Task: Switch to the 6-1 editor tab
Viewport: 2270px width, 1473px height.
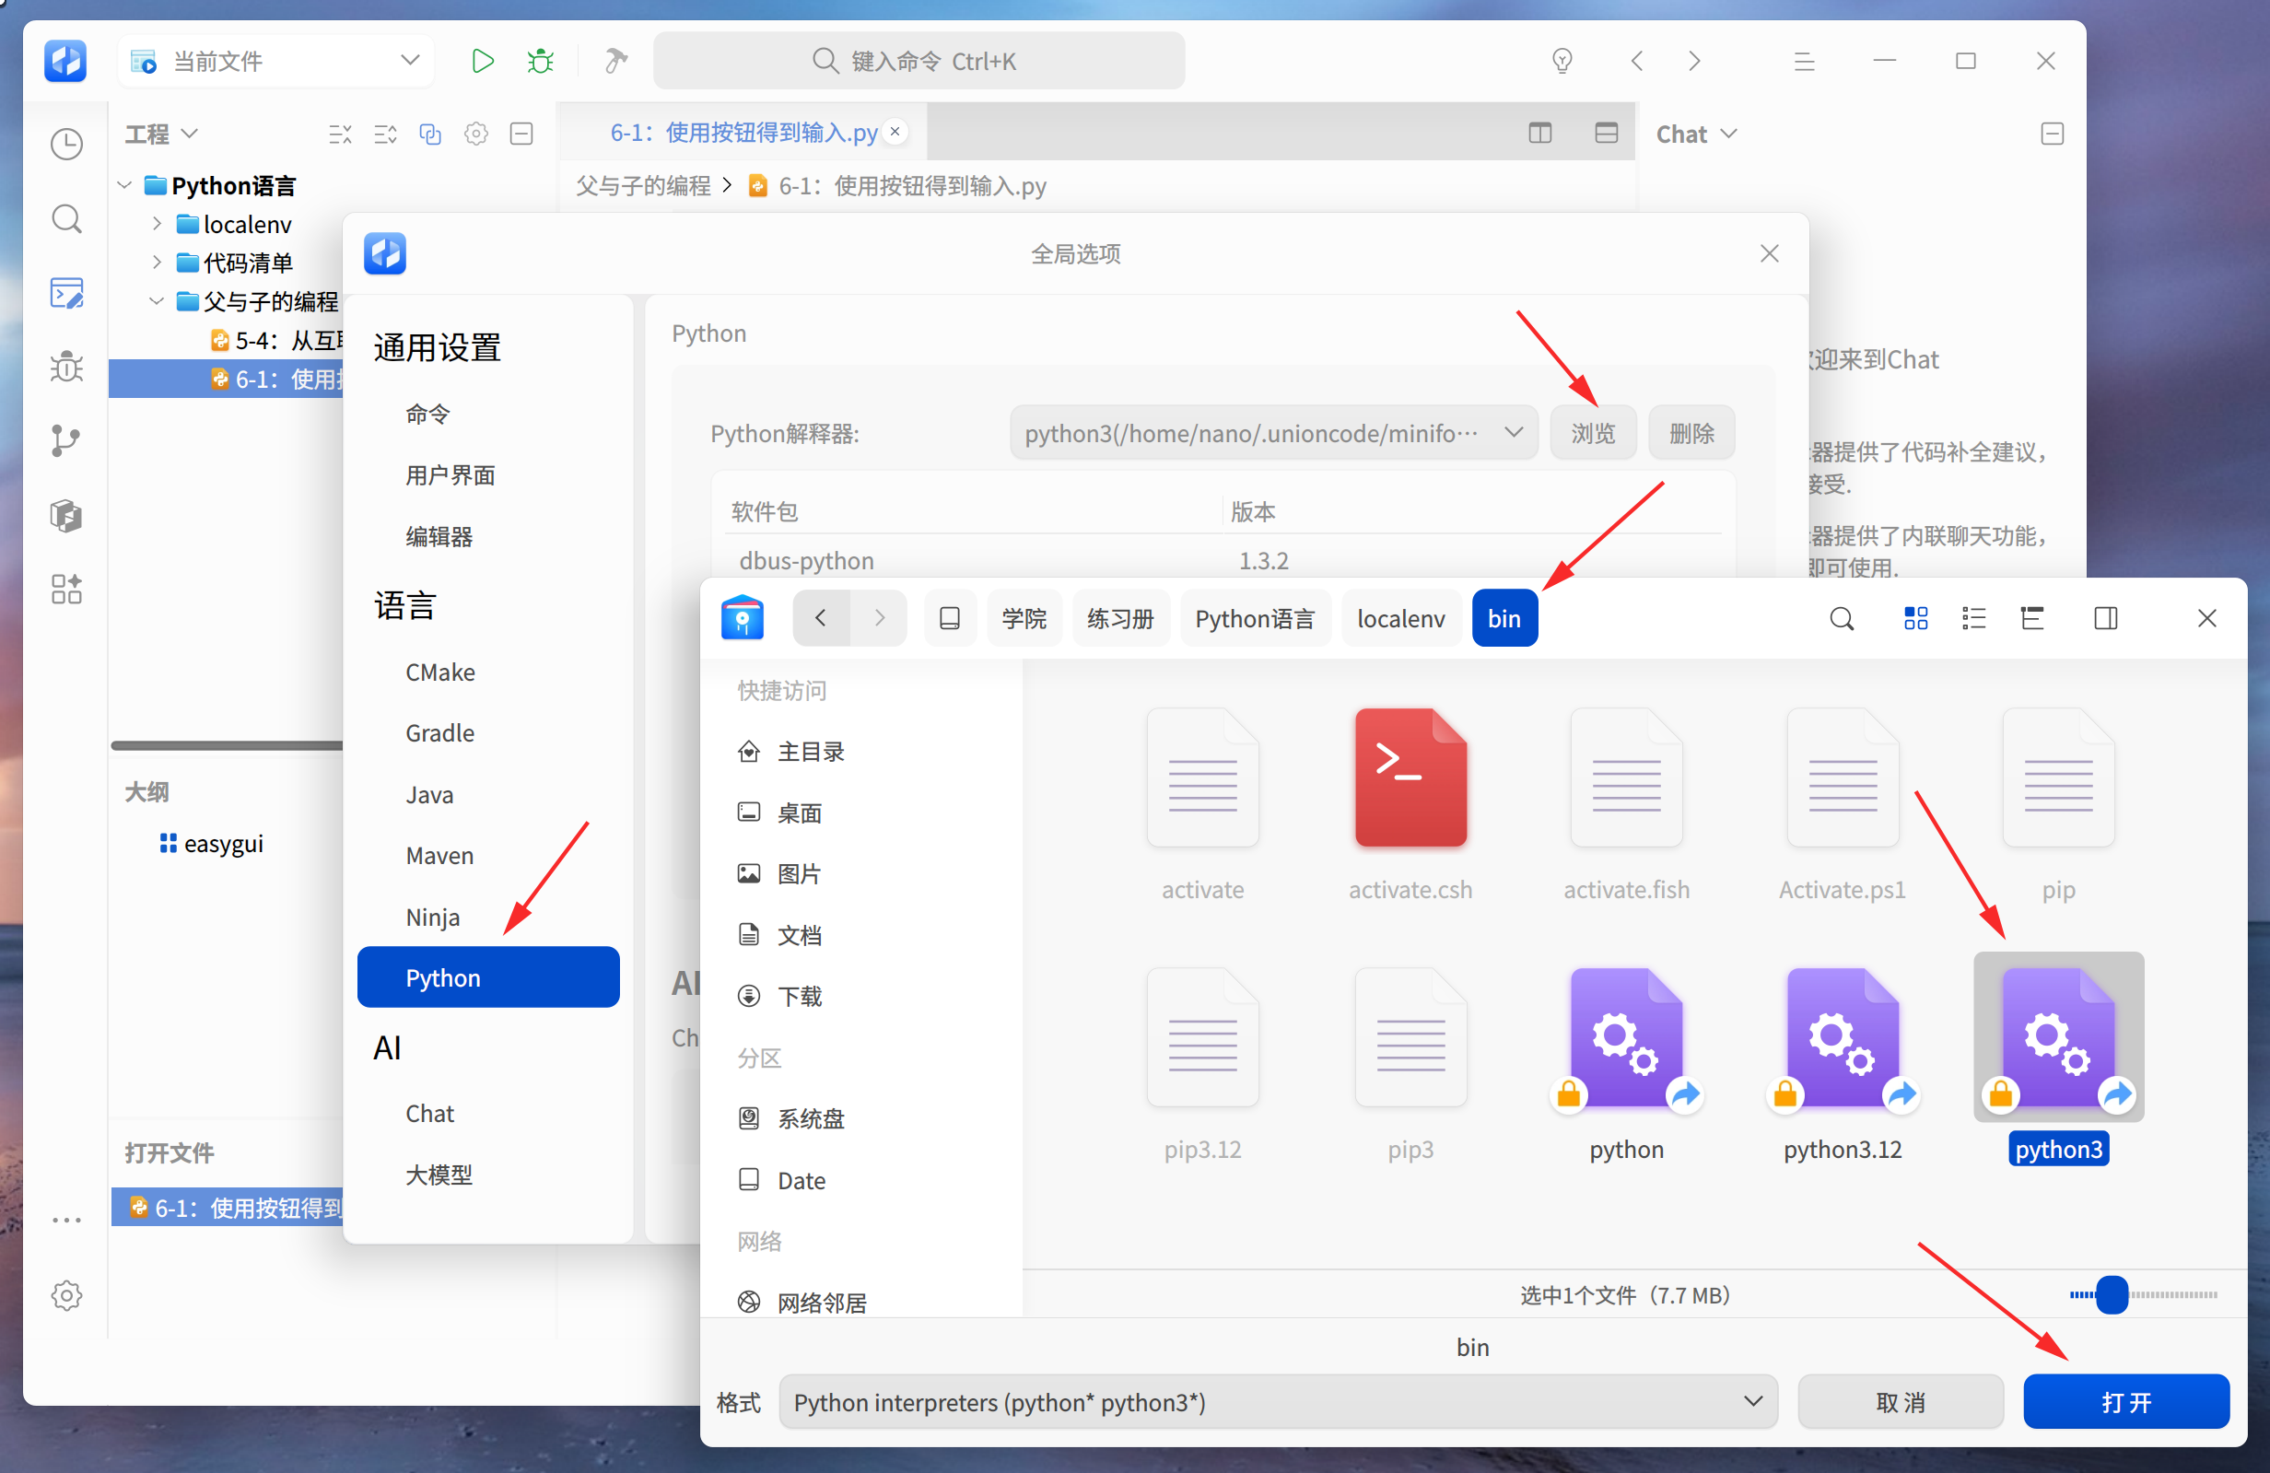Action: tap(743, 133)
